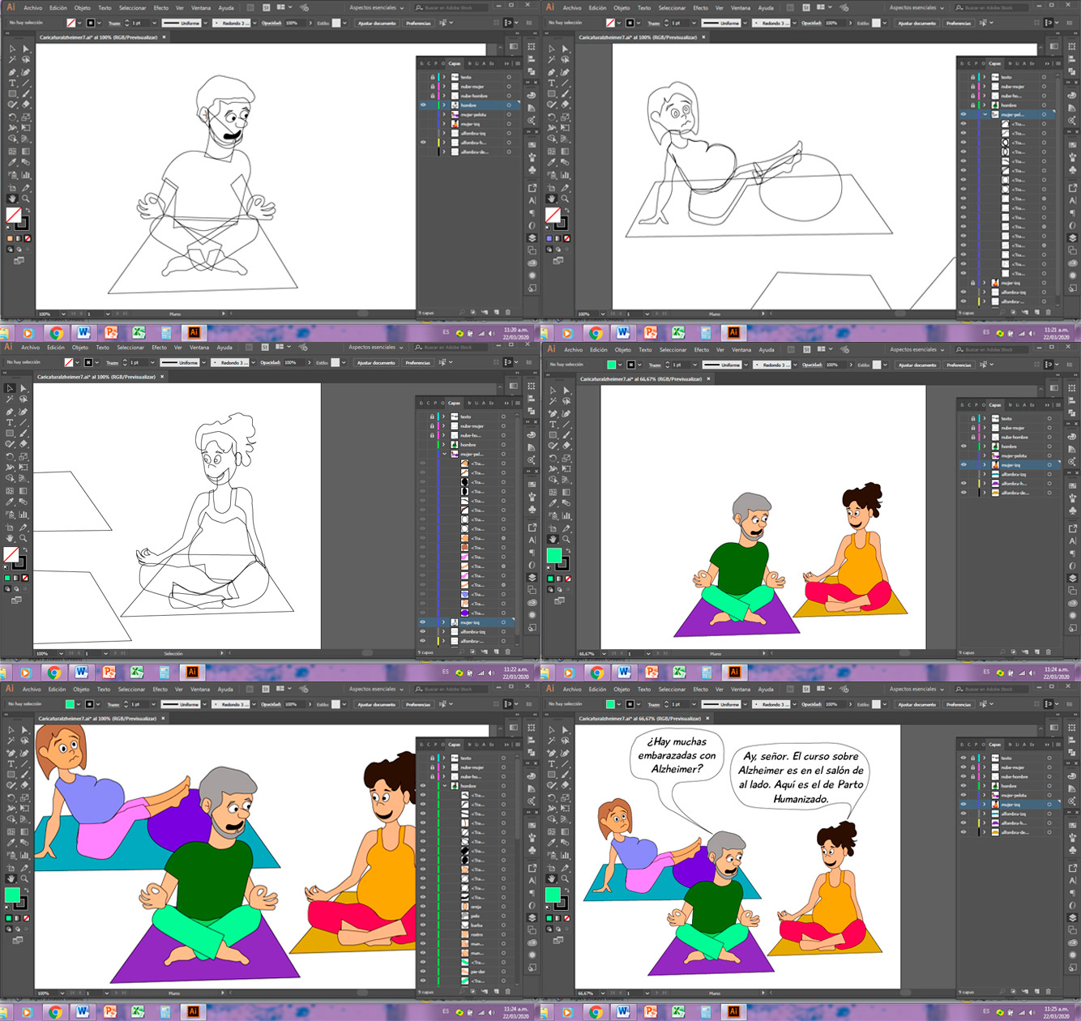The width and height of the screenshot is (1081, 1021).
Task: Open Google Chrome from speech-bubble window's taskbar
Action: pos(596,1012)
